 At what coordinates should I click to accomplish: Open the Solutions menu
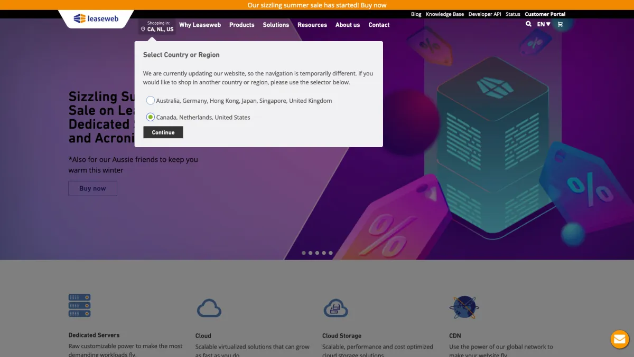tap(276, 25)
